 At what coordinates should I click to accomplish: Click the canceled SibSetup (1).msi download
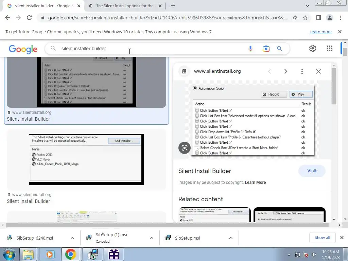111,238
